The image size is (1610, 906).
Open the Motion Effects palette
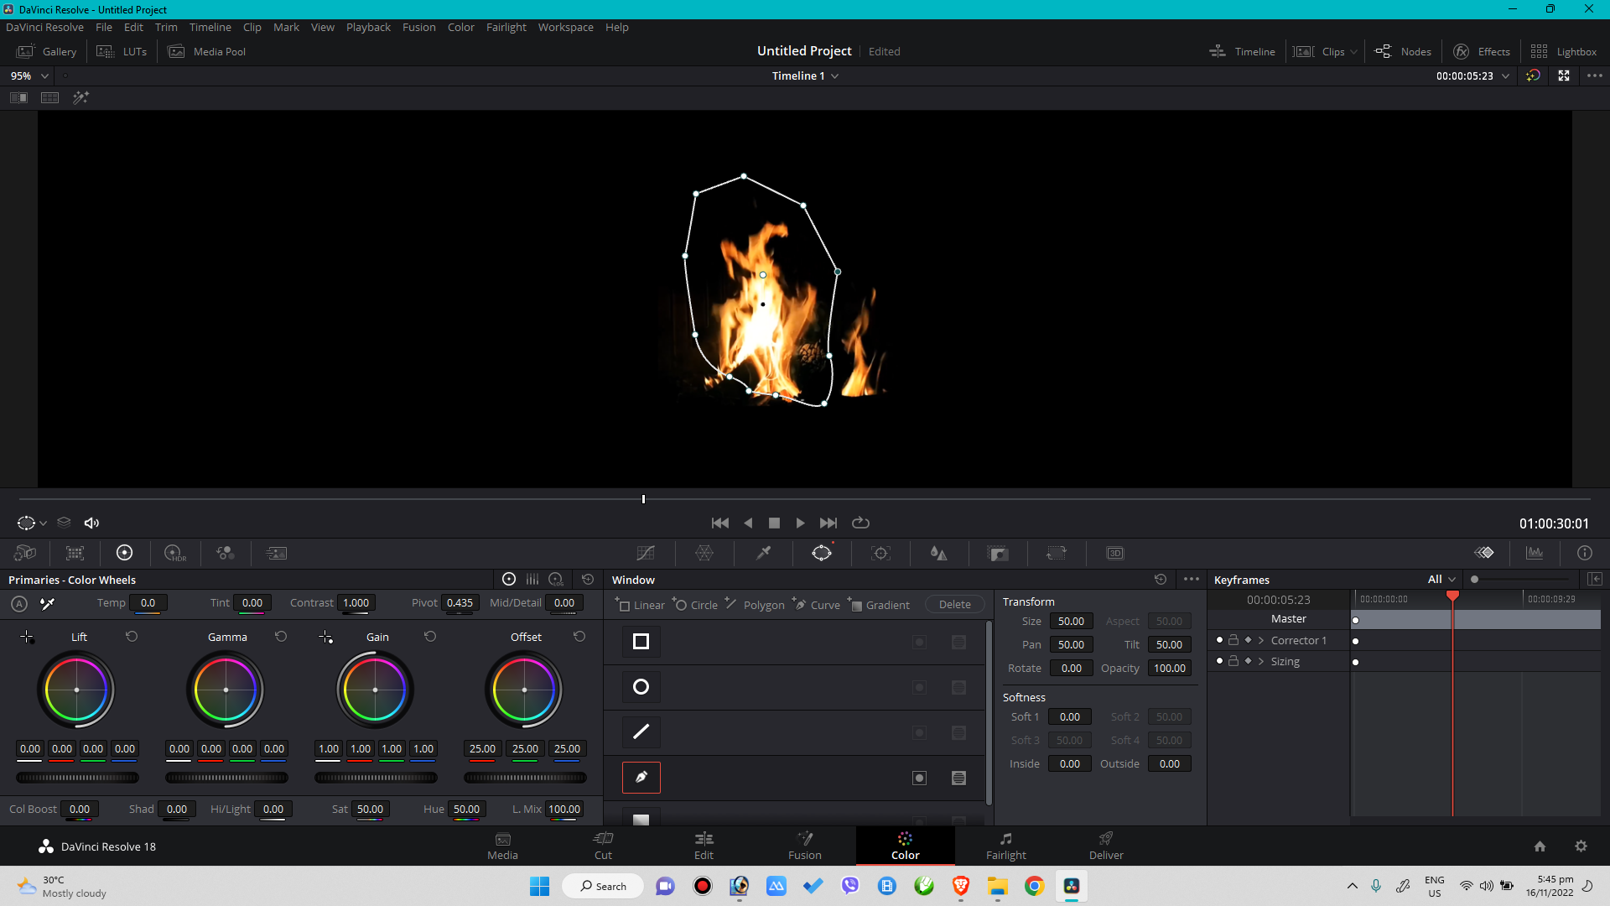click(276, 553)
